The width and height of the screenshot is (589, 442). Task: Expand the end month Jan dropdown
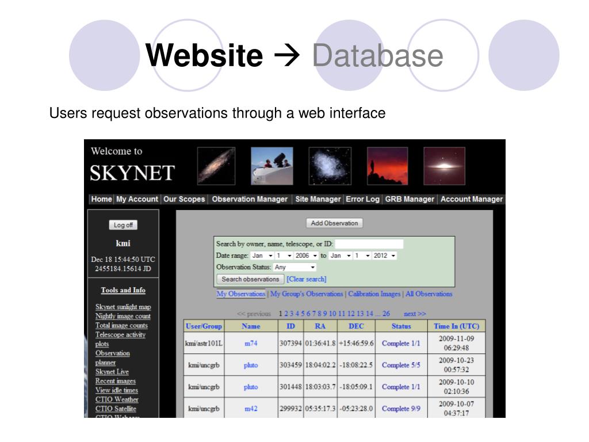(341, 256)
